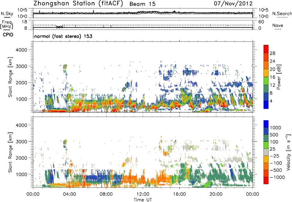Click the "-100" tick on velocity colorbar
Image resolution: width=292 pixels, height=202 pixels.
tap(276, 163)
